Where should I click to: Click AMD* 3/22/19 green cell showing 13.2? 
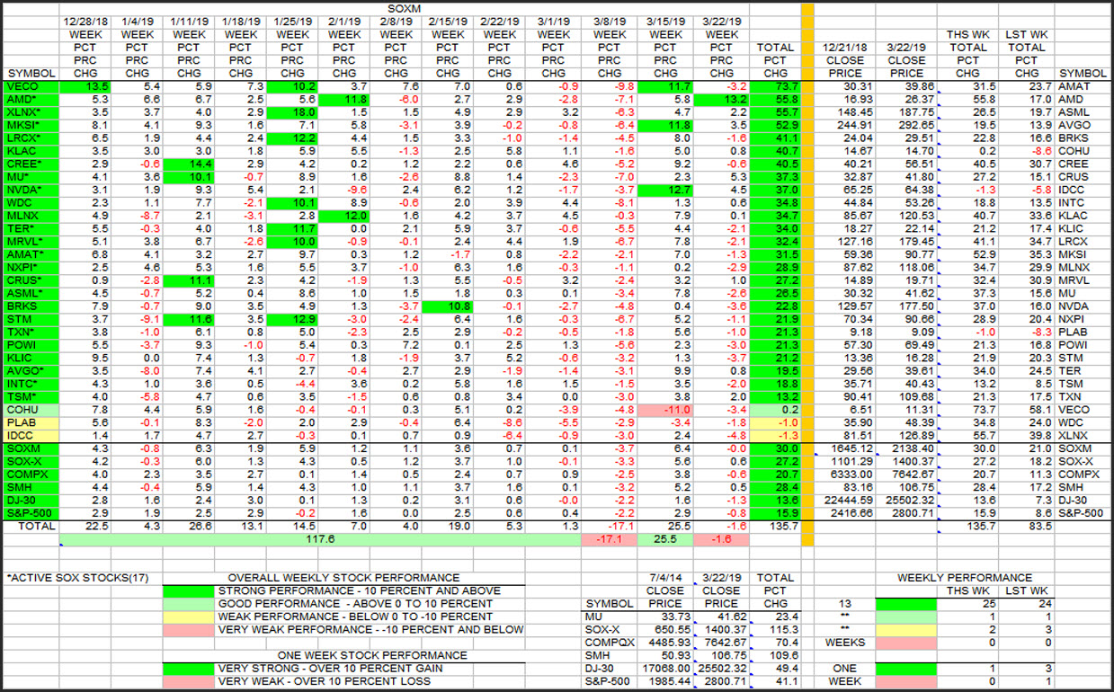[722, 99]
